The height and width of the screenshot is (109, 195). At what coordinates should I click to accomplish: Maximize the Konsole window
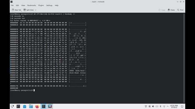(x=181, y=2)
